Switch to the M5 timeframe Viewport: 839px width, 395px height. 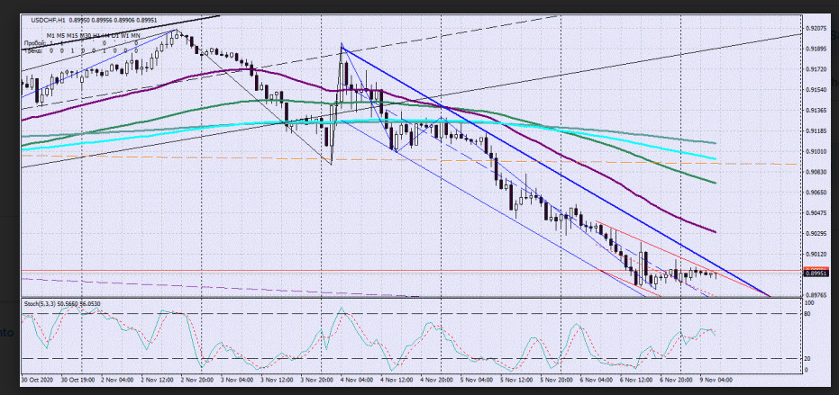62,34
